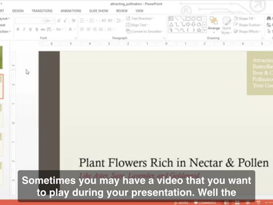
Task: Select Oval shape in gallery
Action: point(193,19)
